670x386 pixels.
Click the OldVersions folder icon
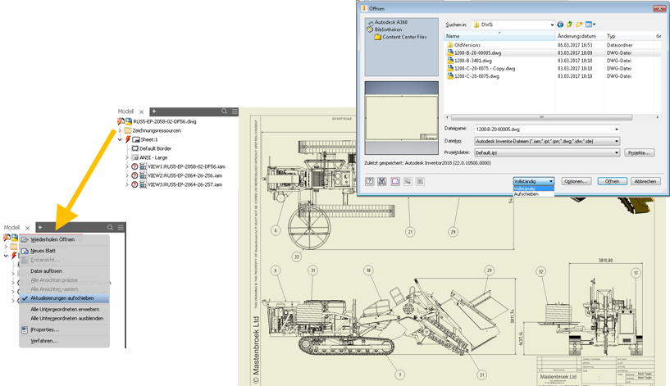click(x=450, y=45)
